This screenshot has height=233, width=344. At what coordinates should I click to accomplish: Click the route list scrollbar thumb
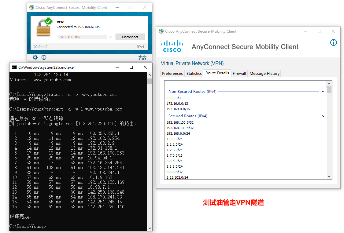tap(329, 90)
